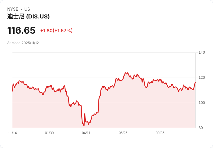The image size is (213, 148).
Task: Click the current price 116.65
Action: [21, 30]
